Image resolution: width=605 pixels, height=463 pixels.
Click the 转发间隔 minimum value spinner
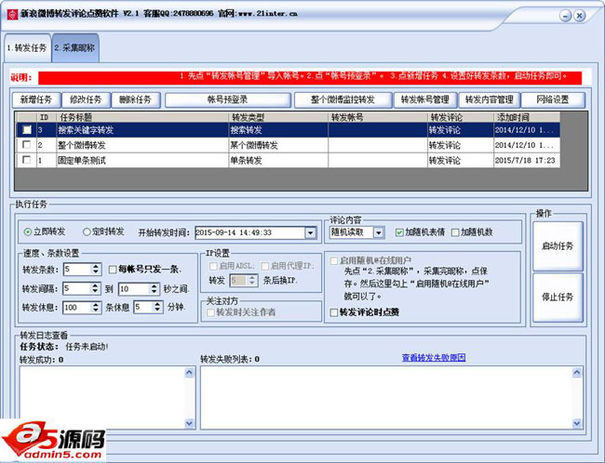(95, 288)
